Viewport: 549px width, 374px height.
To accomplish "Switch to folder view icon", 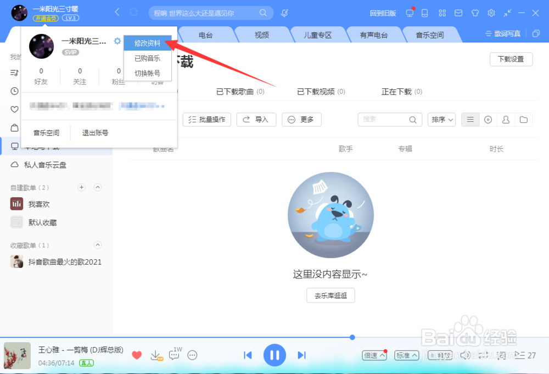I will point(524,120).
